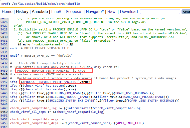Toggle the Scopes# link
Screen dimensions: 190x128
[x=74, y=12]
